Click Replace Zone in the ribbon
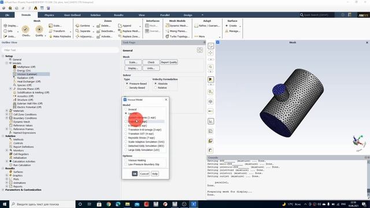Screen dimensions: 370x208 point(129,36)
